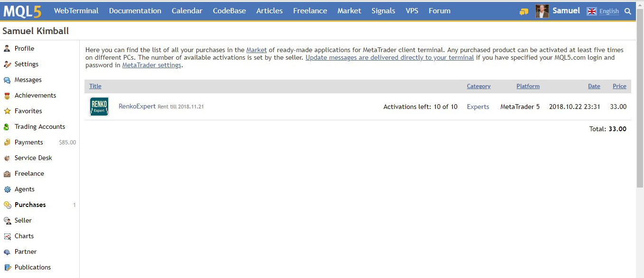This screenshot has height=278, width=644.
Task: Sort purchases by Price column
Action: [619, 86]
